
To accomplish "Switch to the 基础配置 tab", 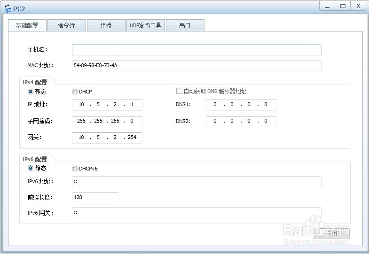I will click(27, 25).
